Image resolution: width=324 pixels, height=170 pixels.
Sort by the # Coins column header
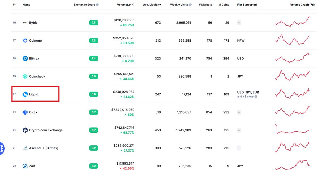(x=224, y=5)
